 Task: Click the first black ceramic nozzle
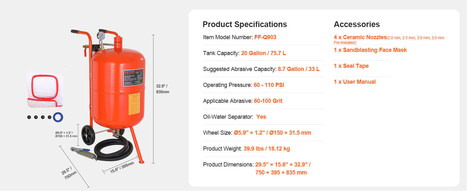pos(29,117)
